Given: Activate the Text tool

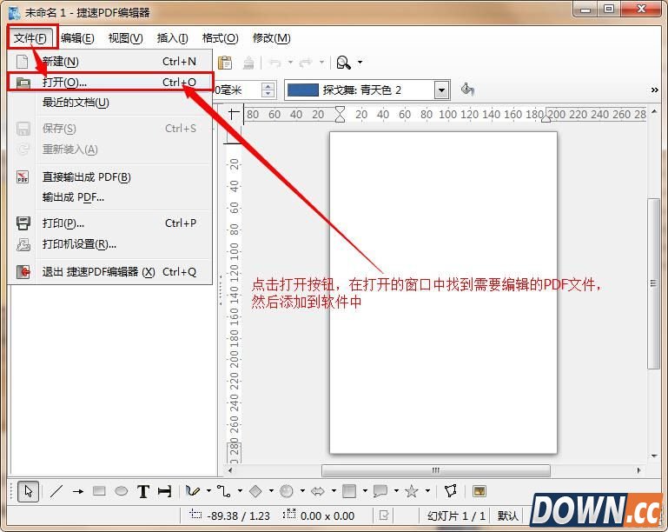Looking at the screenshot, I should point(143,491).
